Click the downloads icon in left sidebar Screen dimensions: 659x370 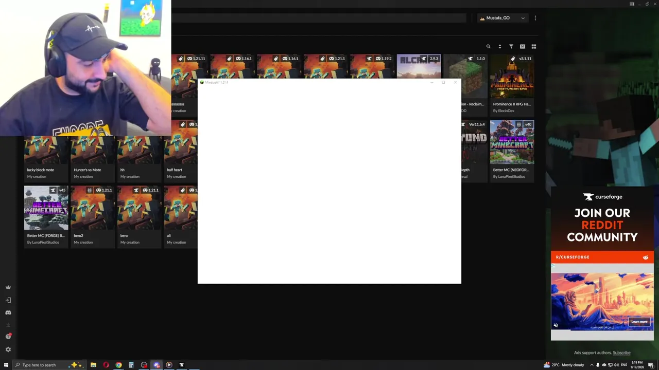pyautogui.click(x=8, y=325)
